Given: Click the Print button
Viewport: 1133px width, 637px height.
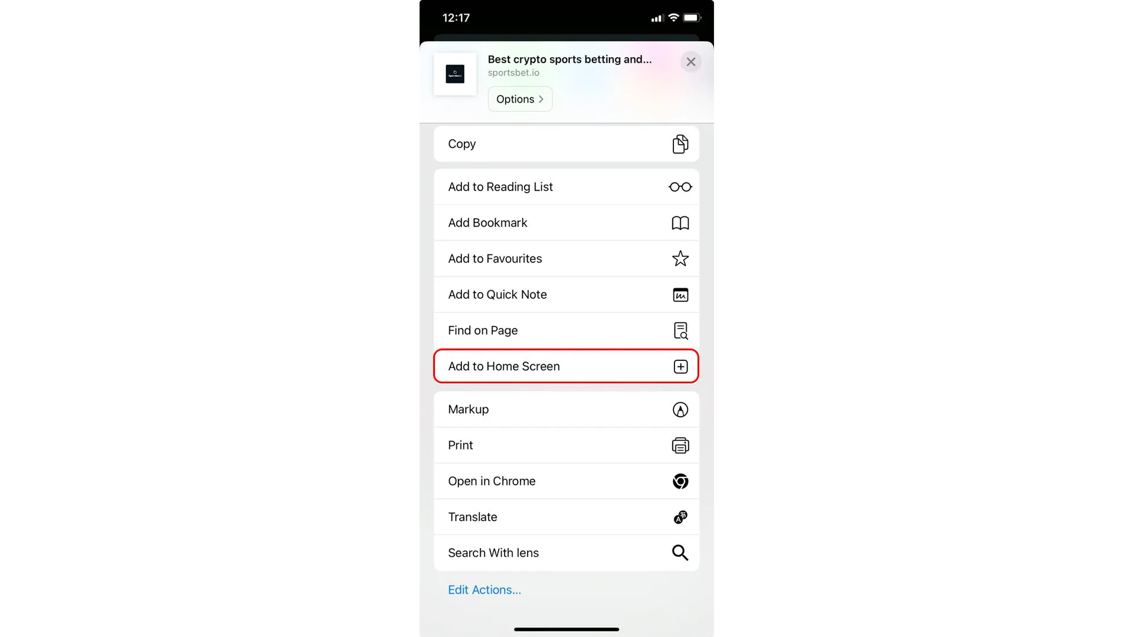Looking at the screenshot, I should coord(566,445).
